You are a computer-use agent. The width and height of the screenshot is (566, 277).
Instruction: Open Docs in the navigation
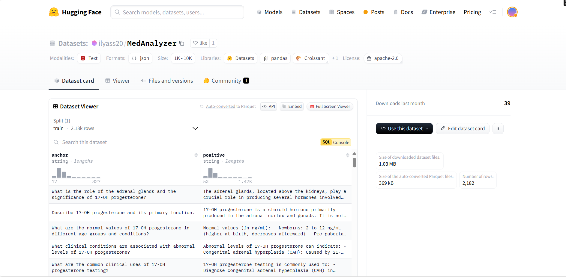[x=403, y=12]
